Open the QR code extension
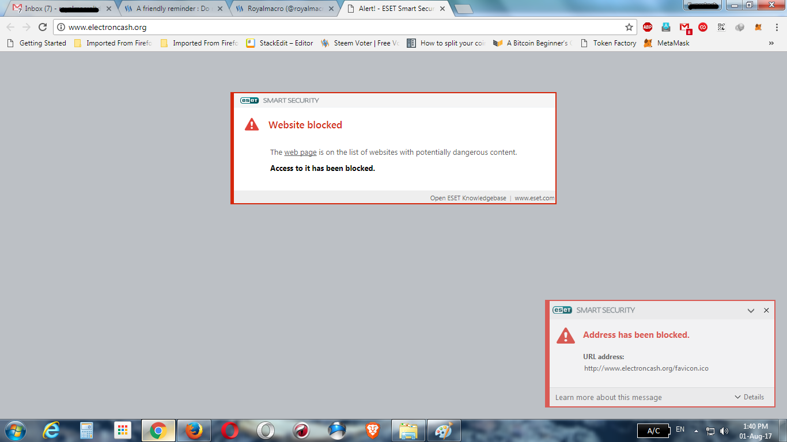 721,27
